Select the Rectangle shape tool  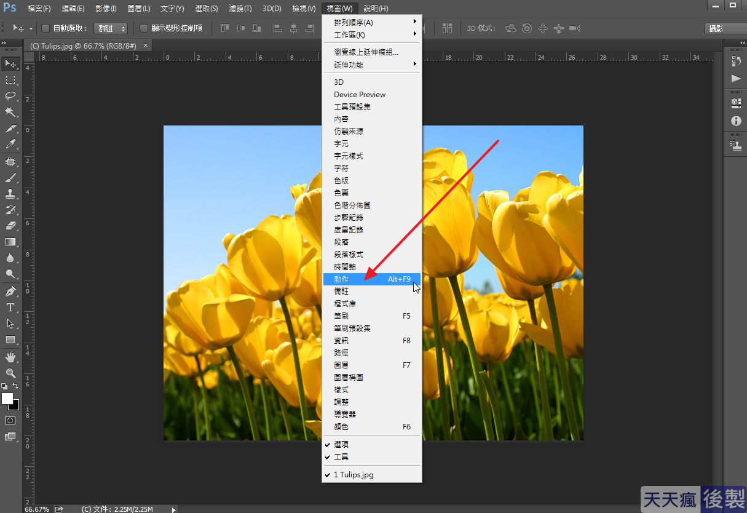point(10,340)
